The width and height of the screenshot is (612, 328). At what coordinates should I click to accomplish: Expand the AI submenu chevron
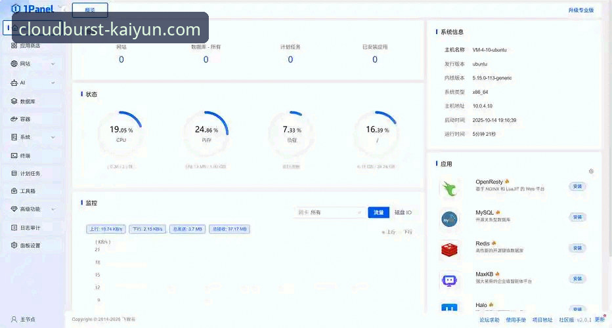(53, 83)
